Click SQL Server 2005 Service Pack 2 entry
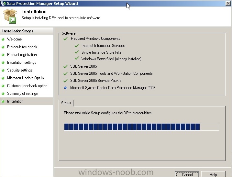 96,81
